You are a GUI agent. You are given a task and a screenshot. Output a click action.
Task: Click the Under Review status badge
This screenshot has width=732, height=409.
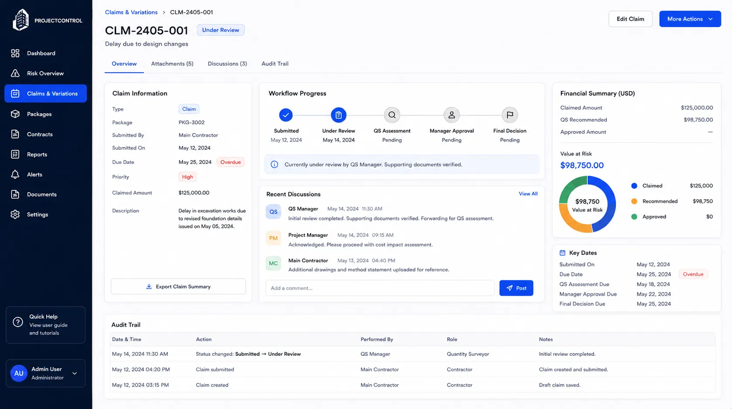click(x=220, y=30)
